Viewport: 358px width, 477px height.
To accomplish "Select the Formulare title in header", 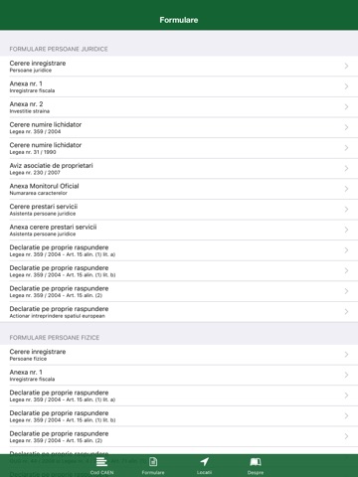I will (179, 20).
